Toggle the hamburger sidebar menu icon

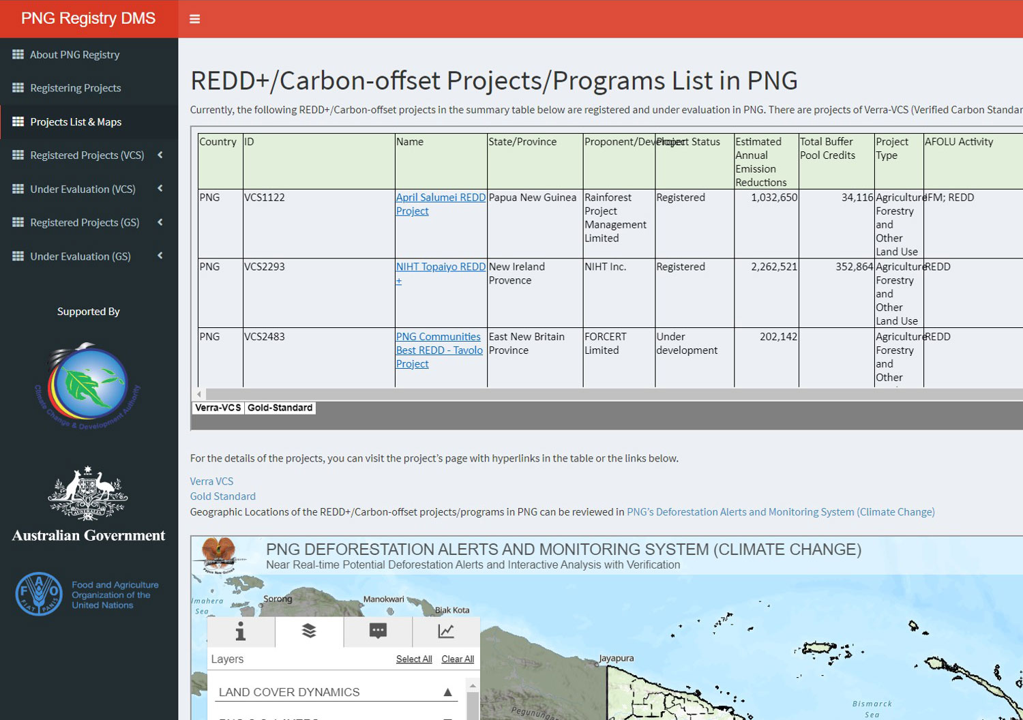[x=194, y=19]
